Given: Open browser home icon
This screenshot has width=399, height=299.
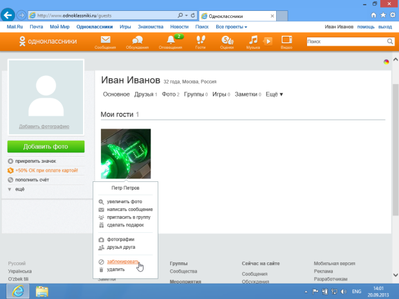Looking at the screenshot, I should 373,15.
